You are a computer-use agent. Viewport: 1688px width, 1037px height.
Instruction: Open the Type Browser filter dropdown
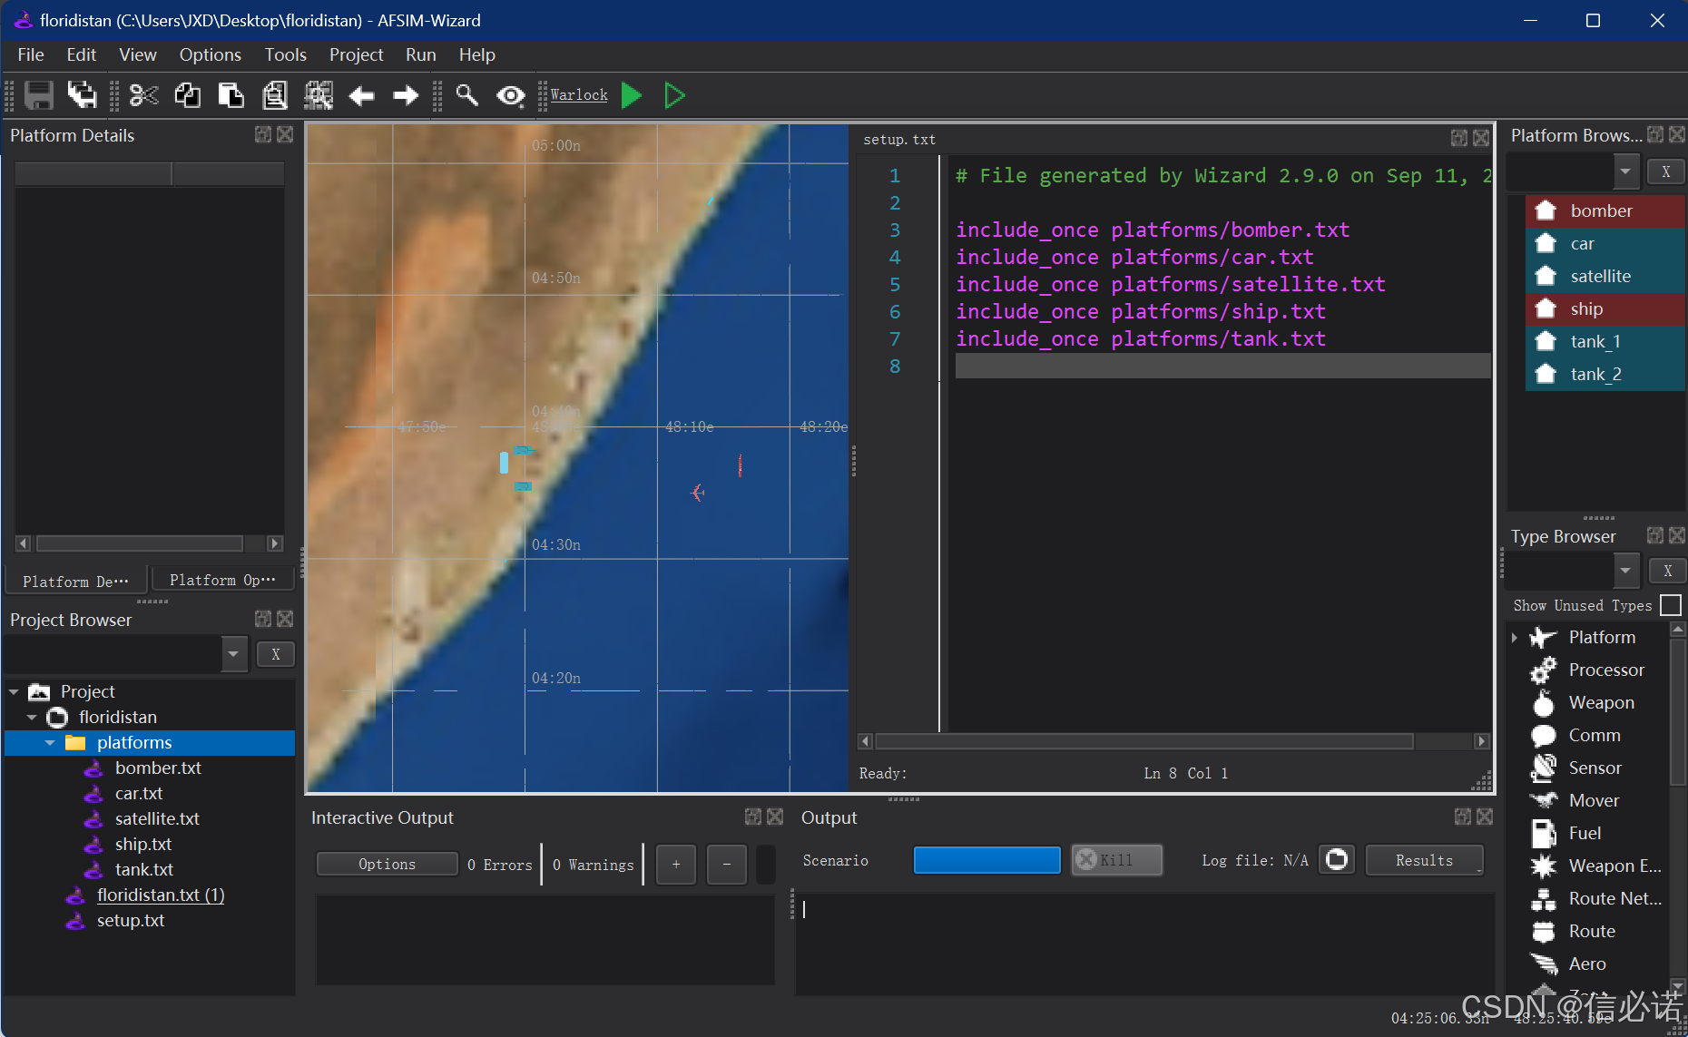coord(1625,571)
